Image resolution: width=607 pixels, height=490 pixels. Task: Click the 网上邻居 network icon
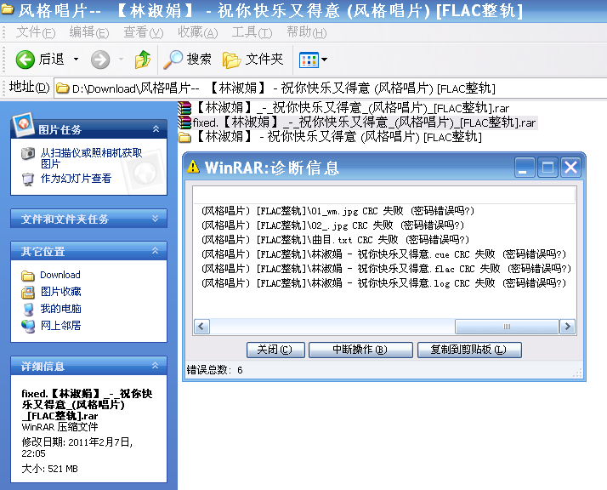pos(28,326)
